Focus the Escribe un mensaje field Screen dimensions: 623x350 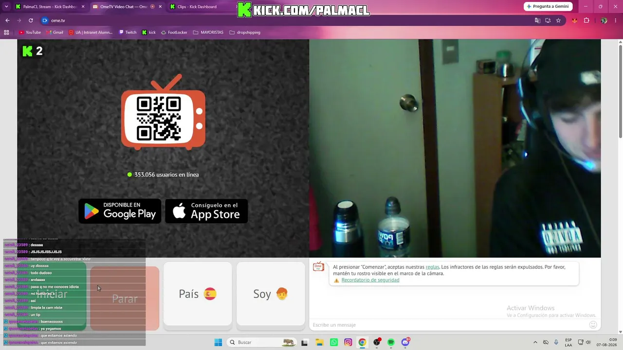(449, 325)
